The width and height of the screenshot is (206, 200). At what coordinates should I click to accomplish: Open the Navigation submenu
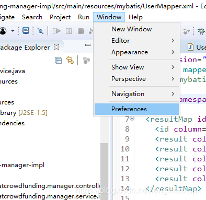(x=136, y=94)
